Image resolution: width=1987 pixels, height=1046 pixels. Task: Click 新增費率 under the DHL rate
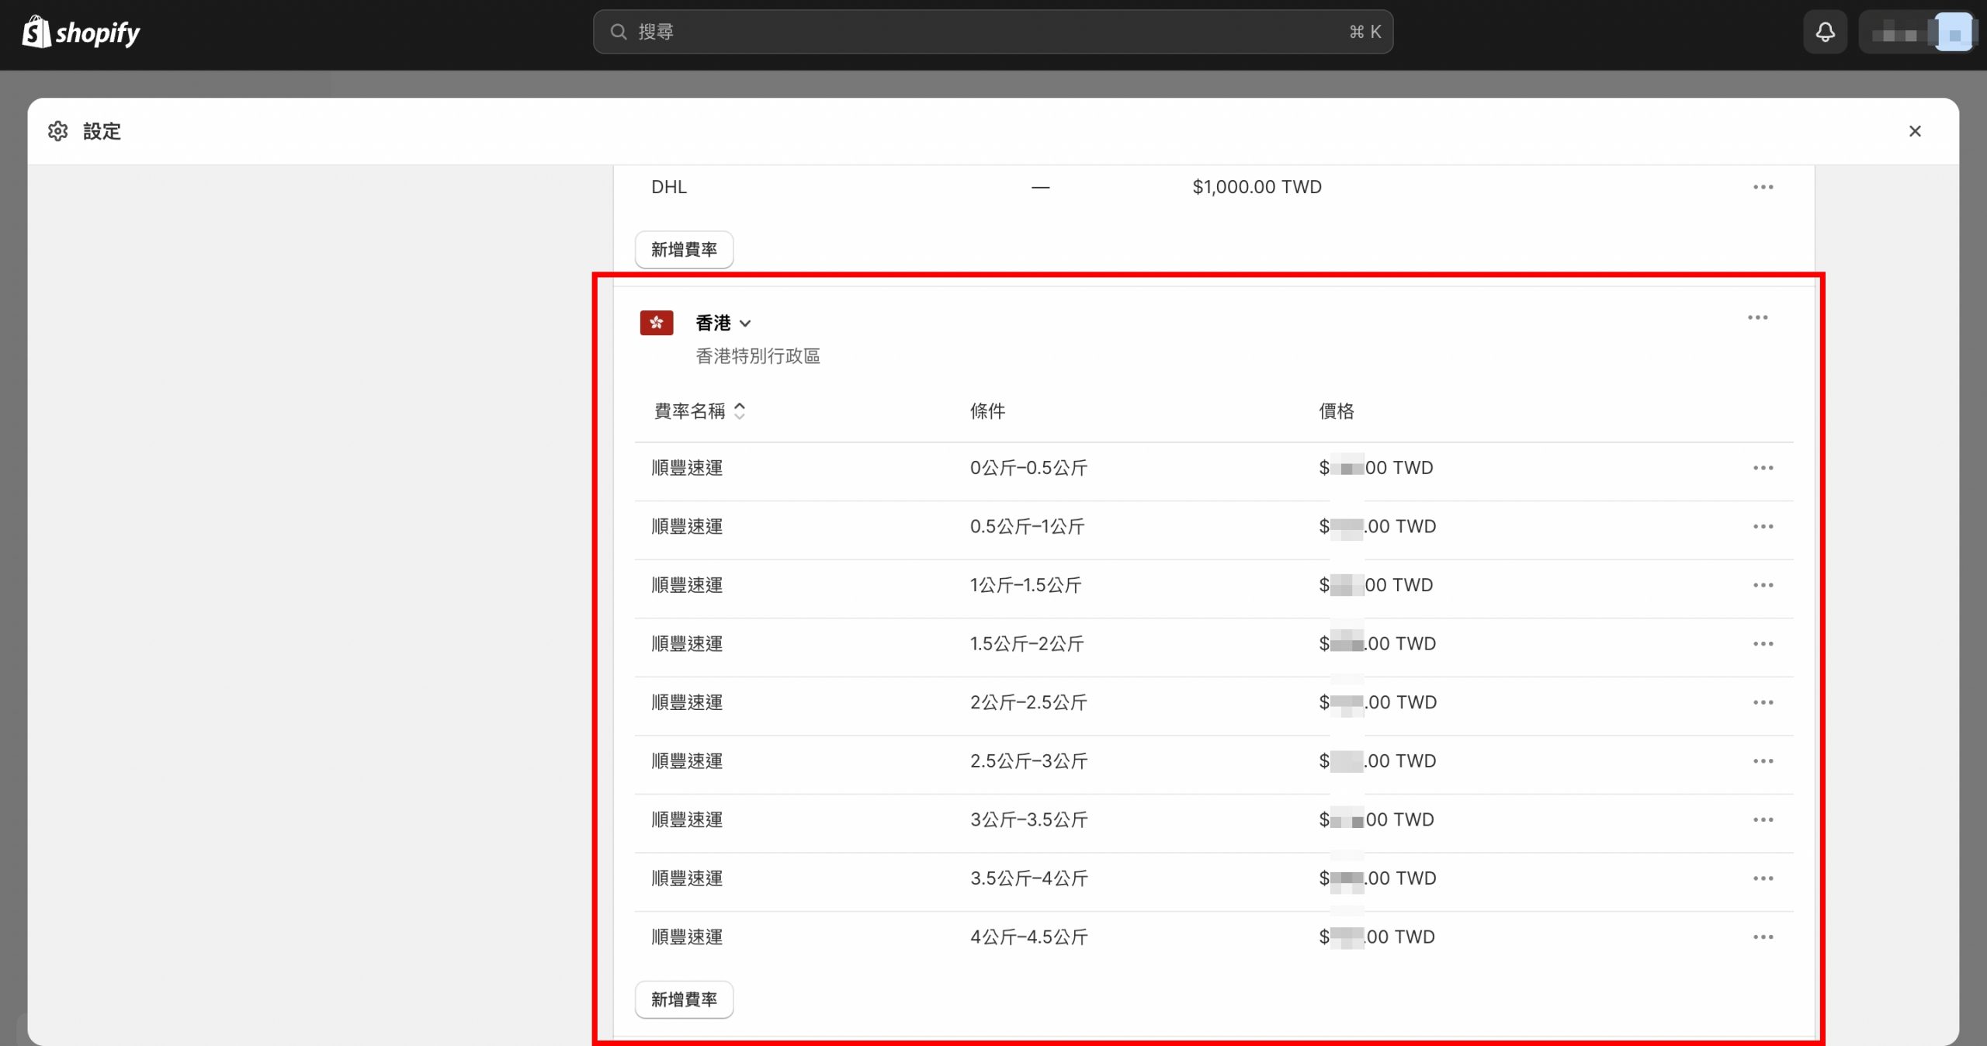point(684,249)
